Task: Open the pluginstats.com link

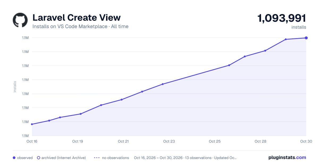Action: 287,157
